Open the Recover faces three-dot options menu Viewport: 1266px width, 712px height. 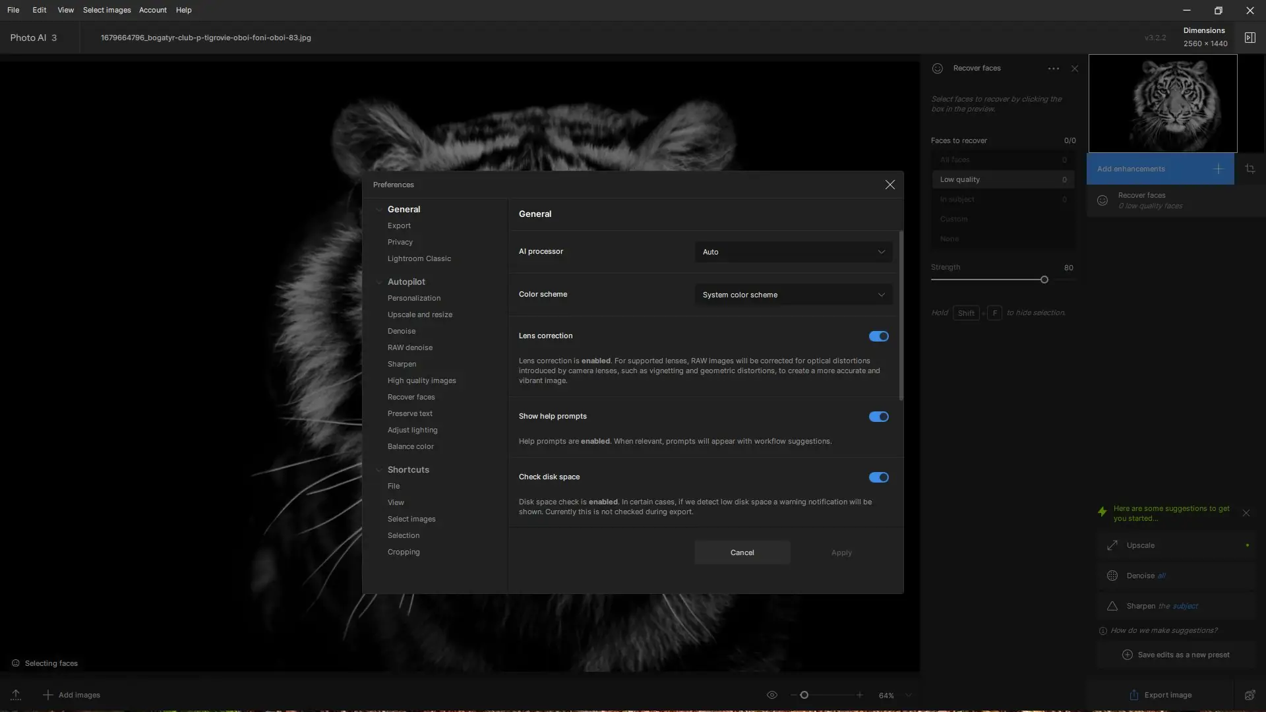point(1053,69)
